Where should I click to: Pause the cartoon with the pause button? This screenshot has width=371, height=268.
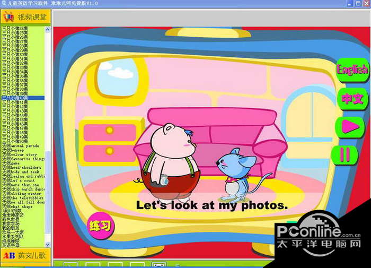coord(345,155)
